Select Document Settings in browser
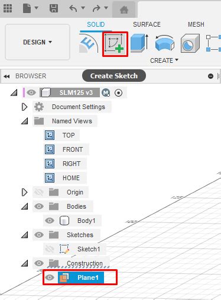Viewport: 221px width, 300px height. point(79,107)
